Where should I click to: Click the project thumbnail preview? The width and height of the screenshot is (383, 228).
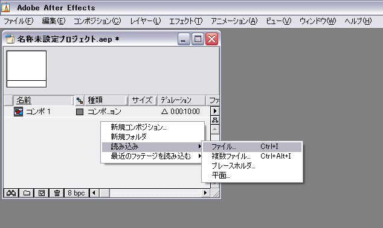point(27,69)
